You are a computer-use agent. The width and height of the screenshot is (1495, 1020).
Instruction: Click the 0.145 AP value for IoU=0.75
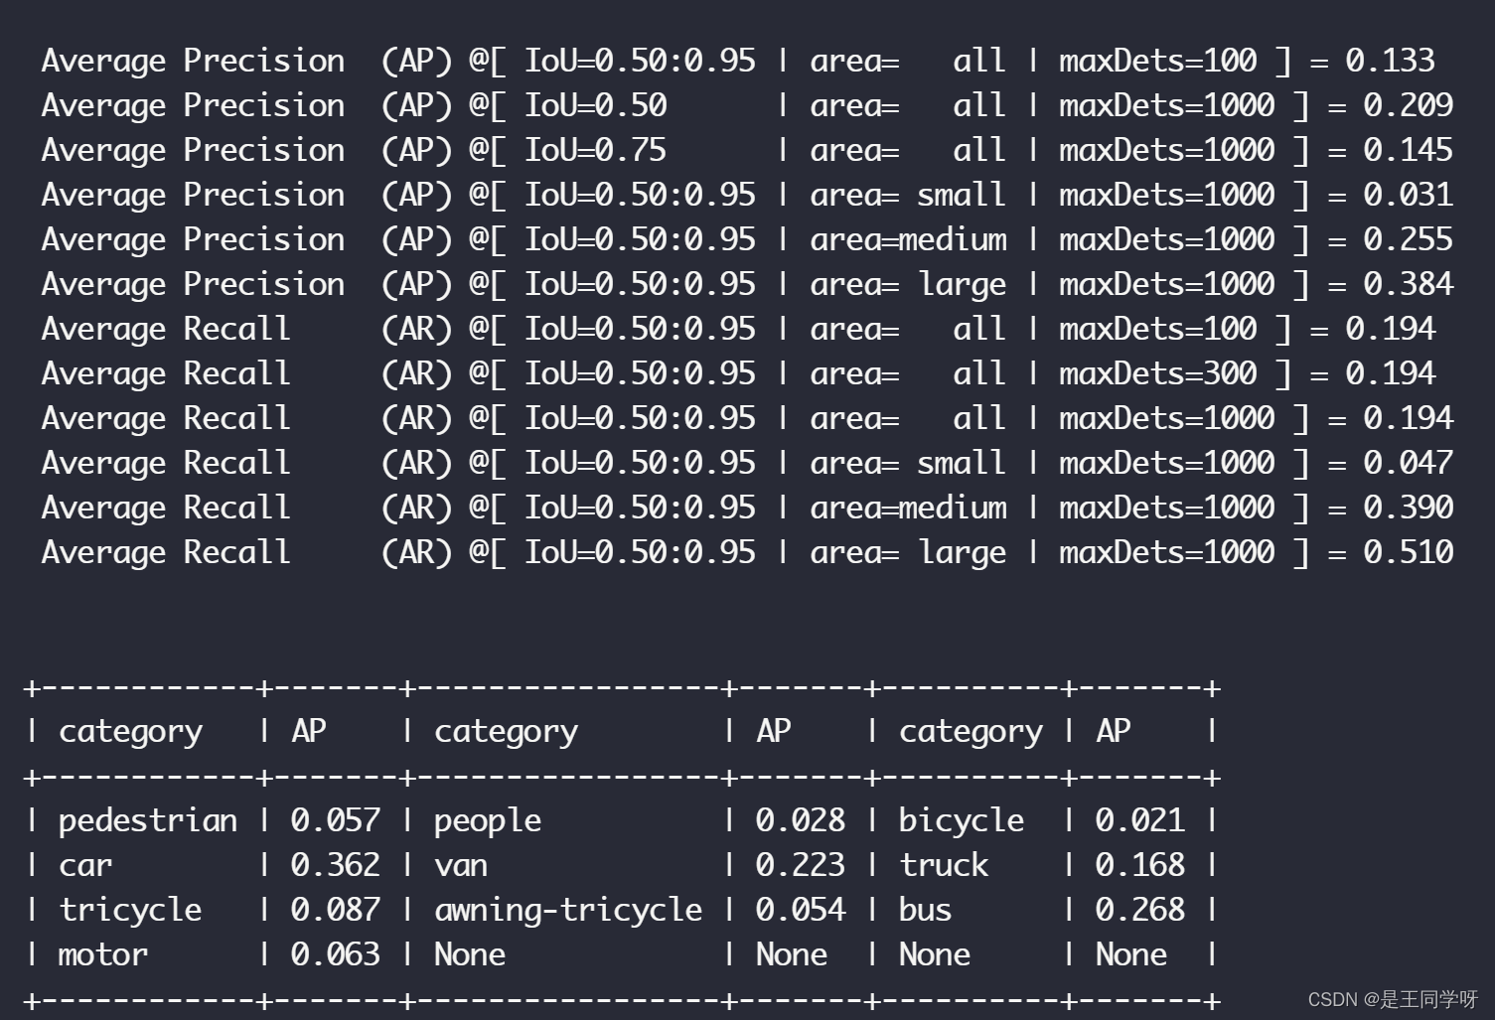[1408, 150]
